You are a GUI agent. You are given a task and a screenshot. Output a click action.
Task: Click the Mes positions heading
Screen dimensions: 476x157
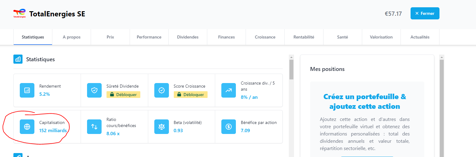point(327,69)
